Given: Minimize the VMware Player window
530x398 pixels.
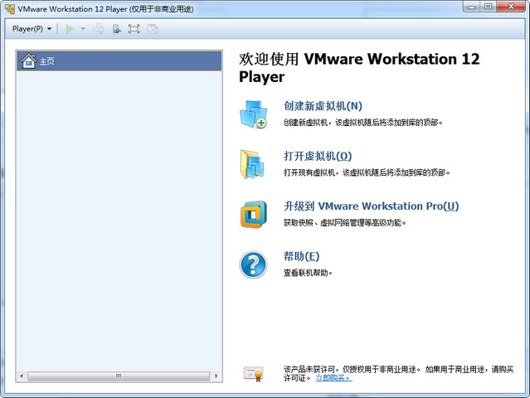Looking at the screenshot, I should pos(472,7).
